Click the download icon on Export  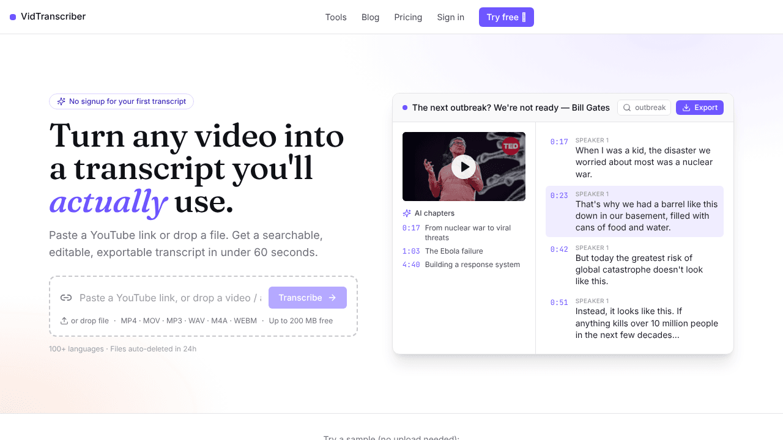(x=686, y=108)
